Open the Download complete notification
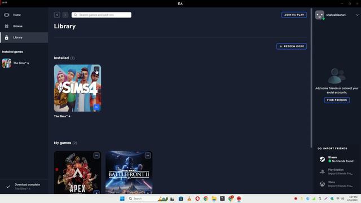The width and height of the screenshot is (361, 203). [x=24, y=187]
